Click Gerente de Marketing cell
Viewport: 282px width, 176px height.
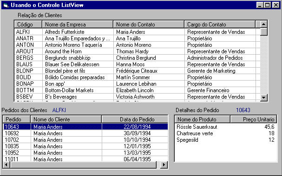coord(211,70)
